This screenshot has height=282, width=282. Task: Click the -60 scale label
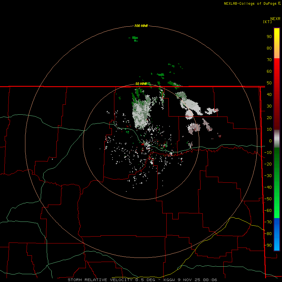point(268,211)
